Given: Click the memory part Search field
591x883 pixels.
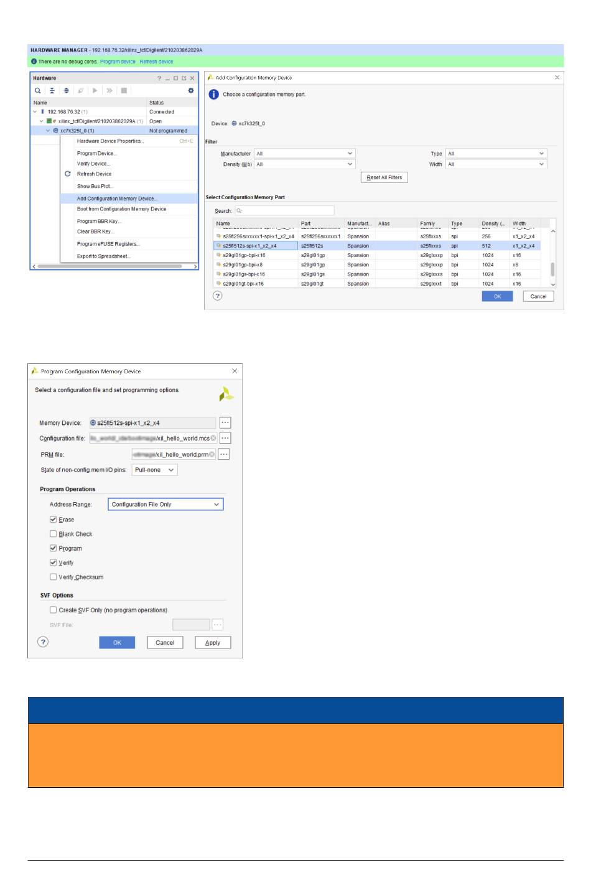Looking at the screenshot, I should click(x=284, y=210).
